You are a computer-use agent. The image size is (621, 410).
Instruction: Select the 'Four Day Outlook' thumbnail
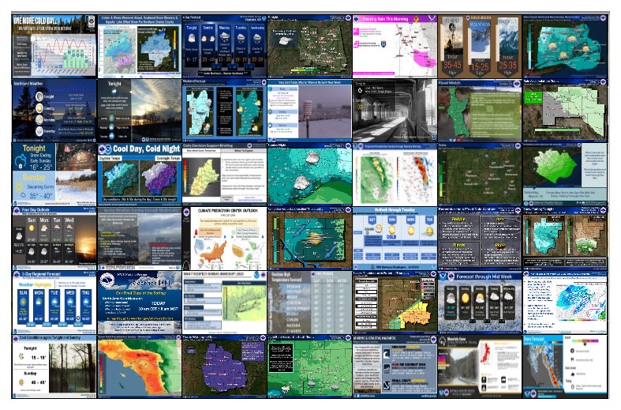click(53, 235)
